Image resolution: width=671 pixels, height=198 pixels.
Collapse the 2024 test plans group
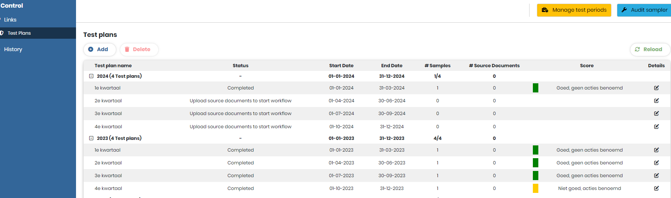(91, 76)
